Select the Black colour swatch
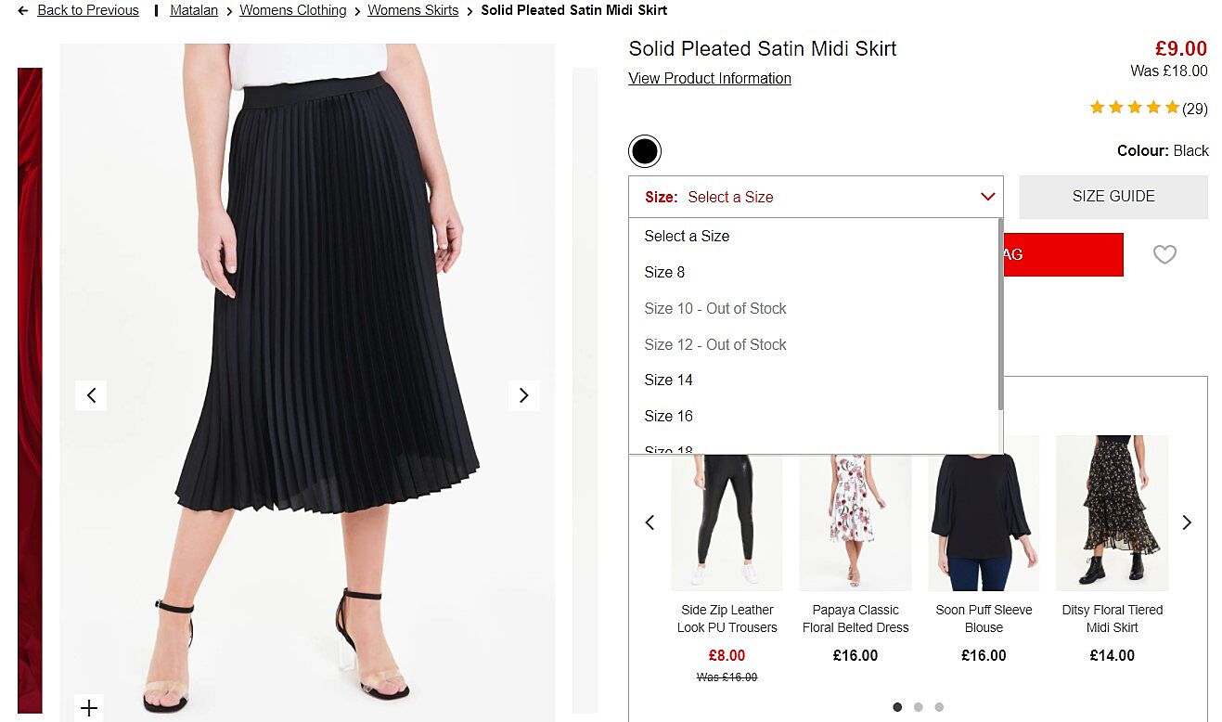Viewport: 1222px width, 722px height. pyautogui.click(x=645, y=151)
